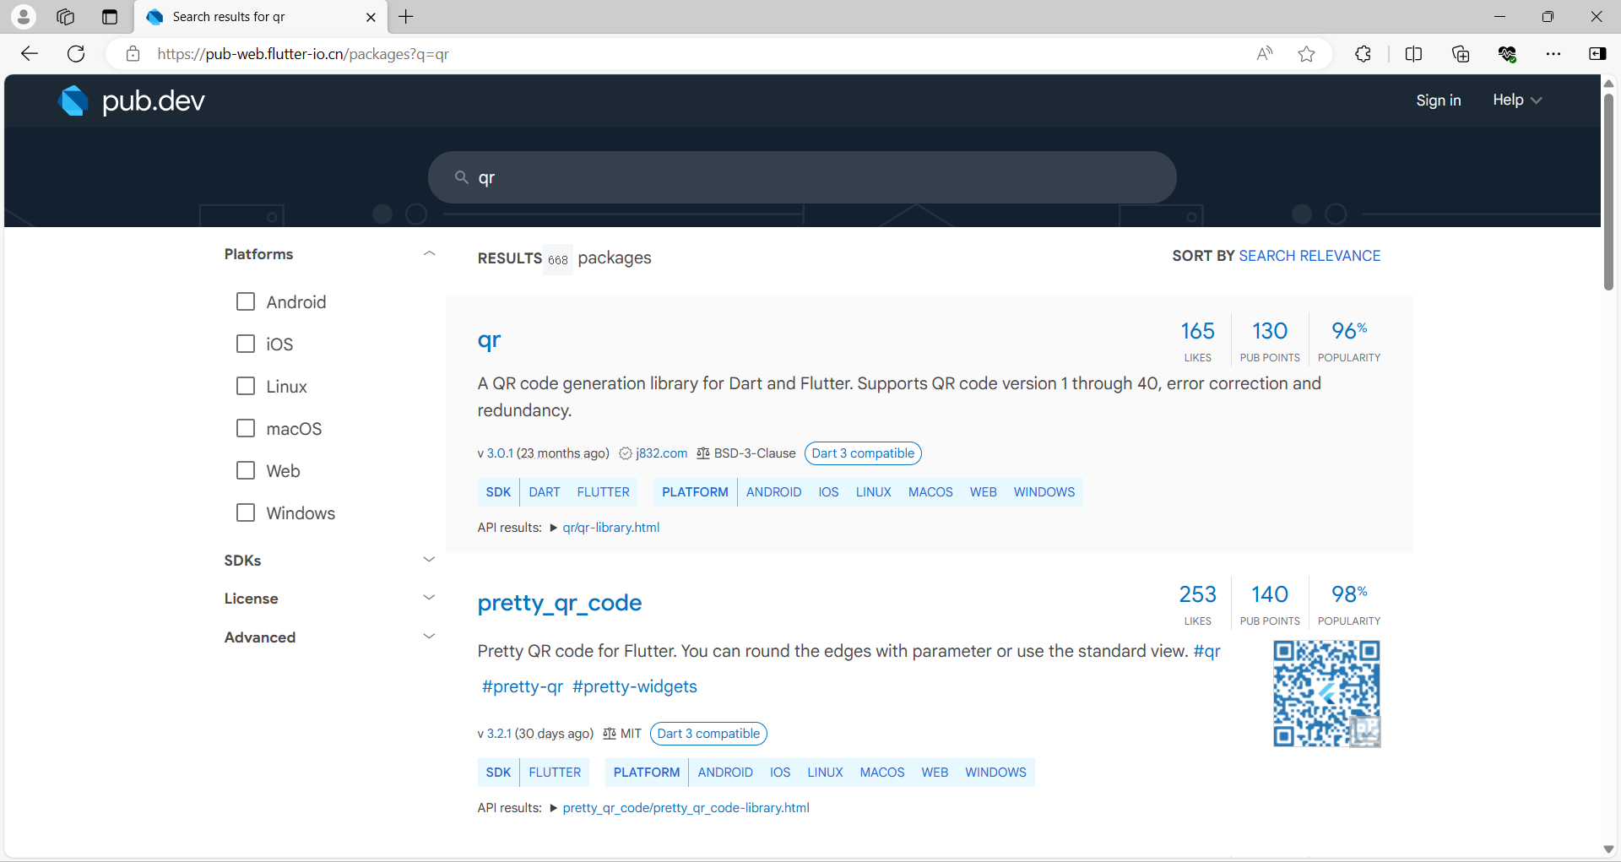
Task: Open the pretty_qr_code package link
Action: (560, 603)
